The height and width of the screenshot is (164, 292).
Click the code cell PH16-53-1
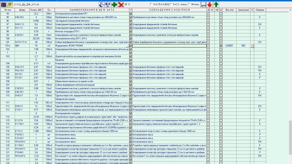22,142
